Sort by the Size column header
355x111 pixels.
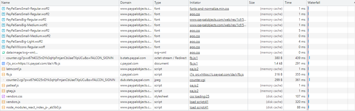252,3
